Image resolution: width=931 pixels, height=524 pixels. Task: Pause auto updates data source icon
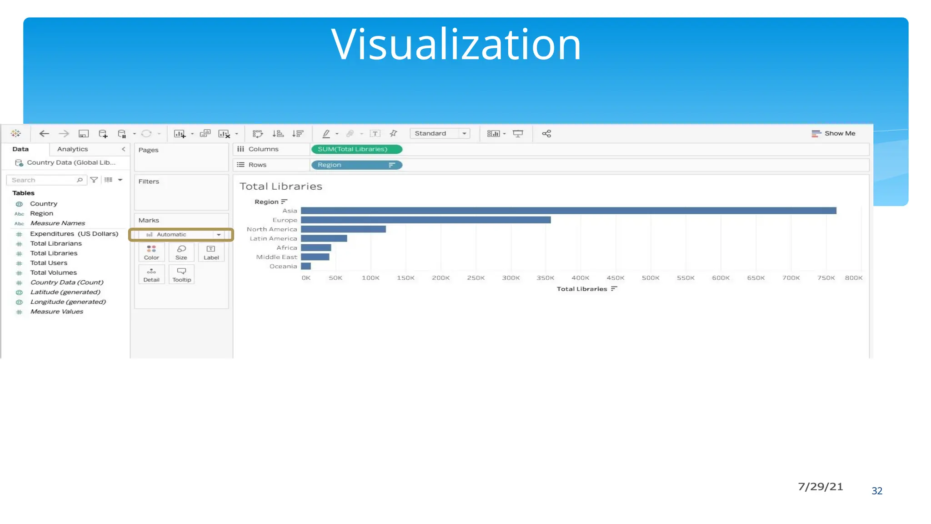122,133
